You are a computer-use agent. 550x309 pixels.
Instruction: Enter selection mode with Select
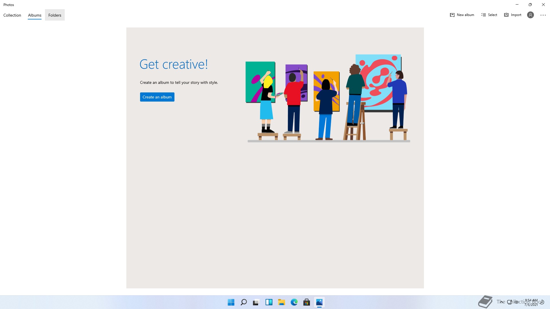point(489,15)
